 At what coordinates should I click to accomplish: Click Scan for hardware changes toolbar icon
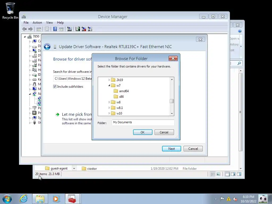[x=70, y=29]
